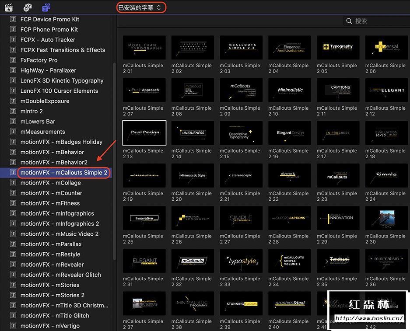Viewport: 410px width, 331px height.
Task: Select mCallouts Simple 2 18 Evaluation thumbnail
Action: coord(386,133)
